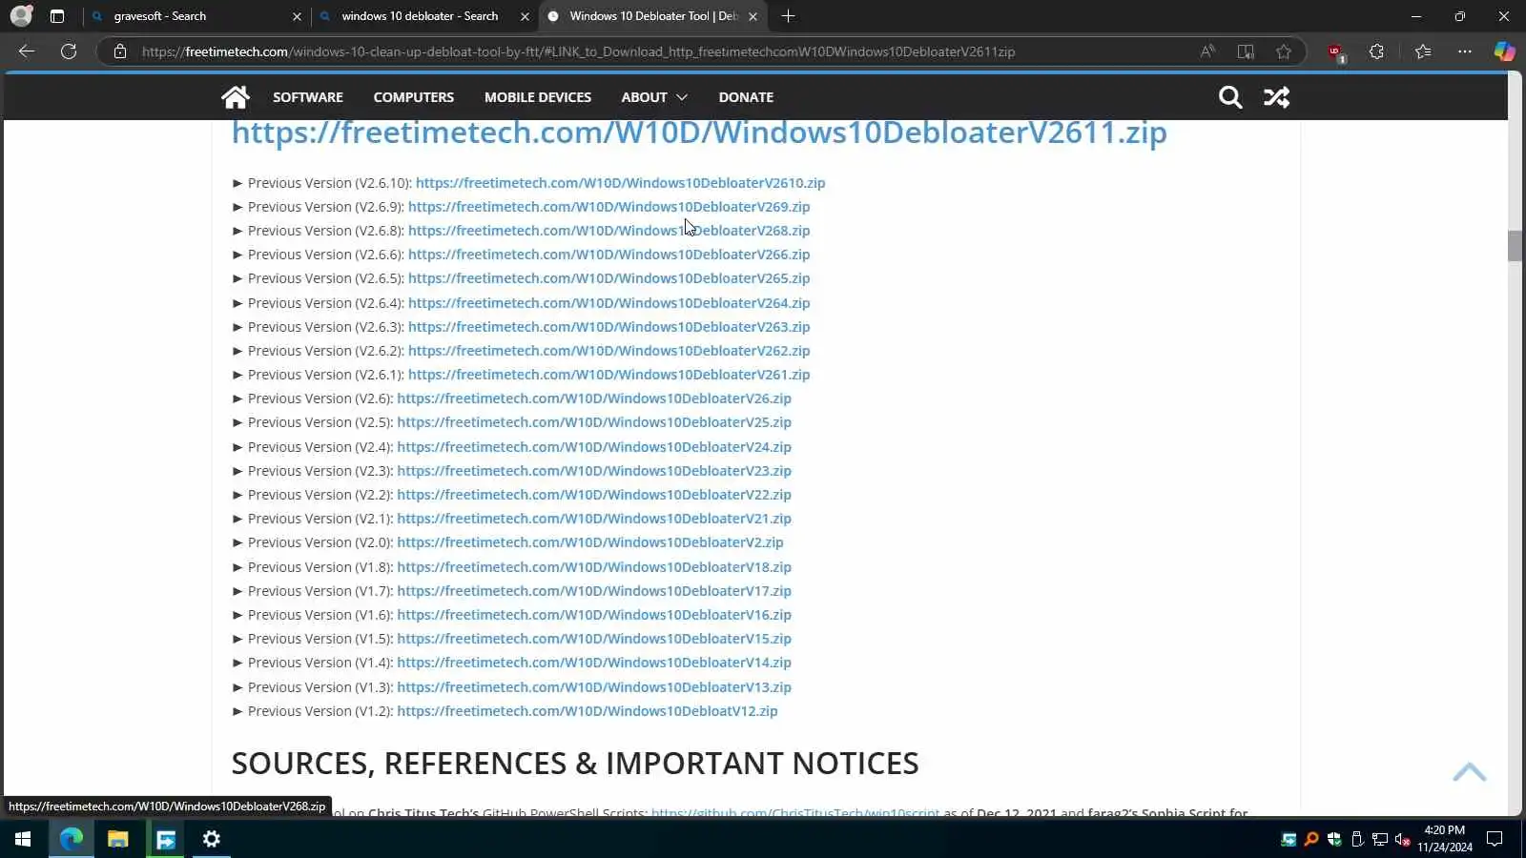Download Windows10DebloaterV261.zip link
This screenshot has height=858, width=1526.
(609, 375)
